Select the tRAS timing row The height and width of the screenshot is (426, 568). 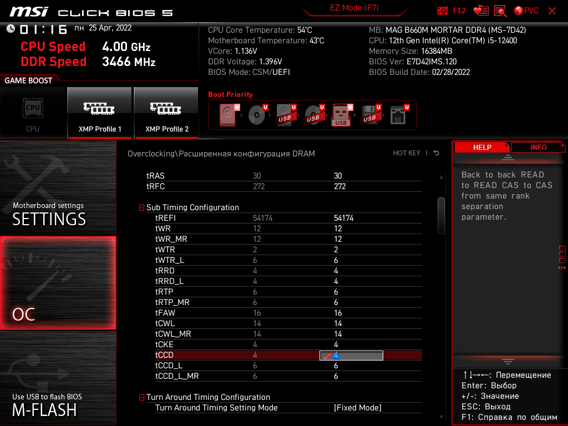(284, 176)
